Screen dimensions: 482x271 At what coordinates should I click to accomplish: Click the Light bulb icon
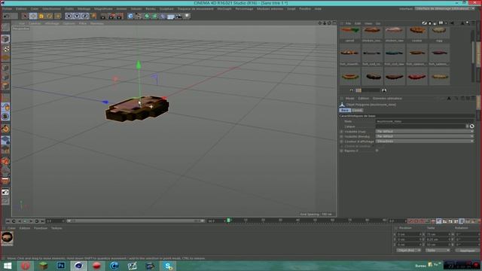[x=187, y=16]
